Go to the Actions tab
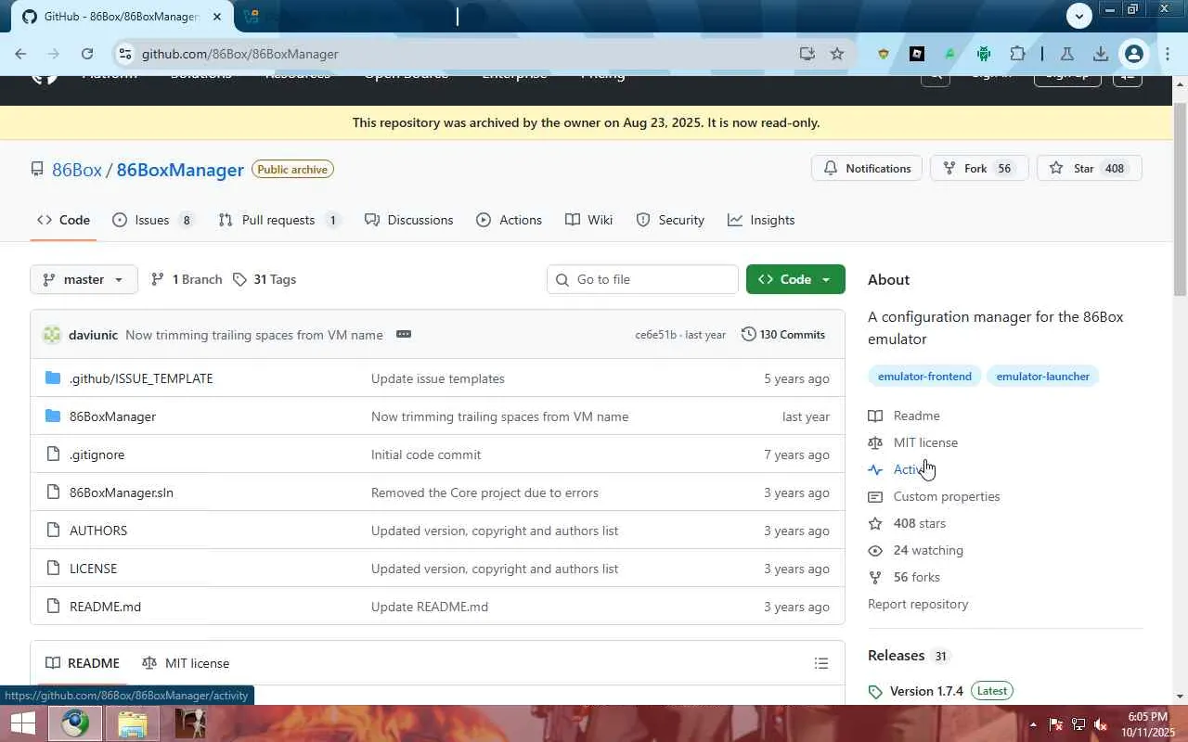 (510, 220)
